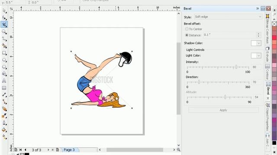
Task: Click the Intensity slider track
Action: 218,67
